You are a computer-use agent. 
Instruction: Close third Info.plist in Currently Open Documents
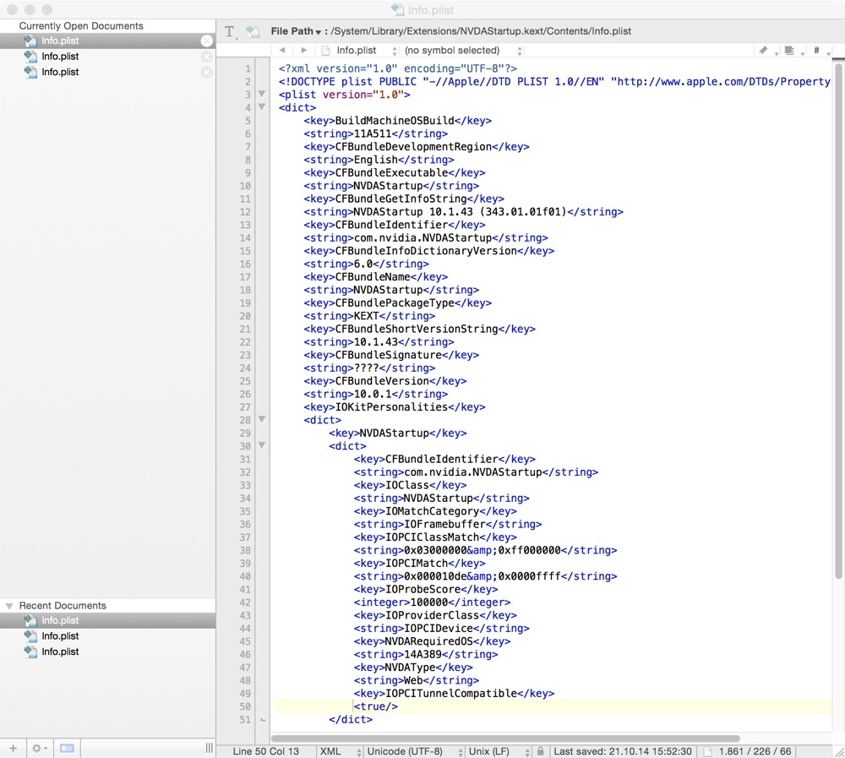[x=206, y=72]
